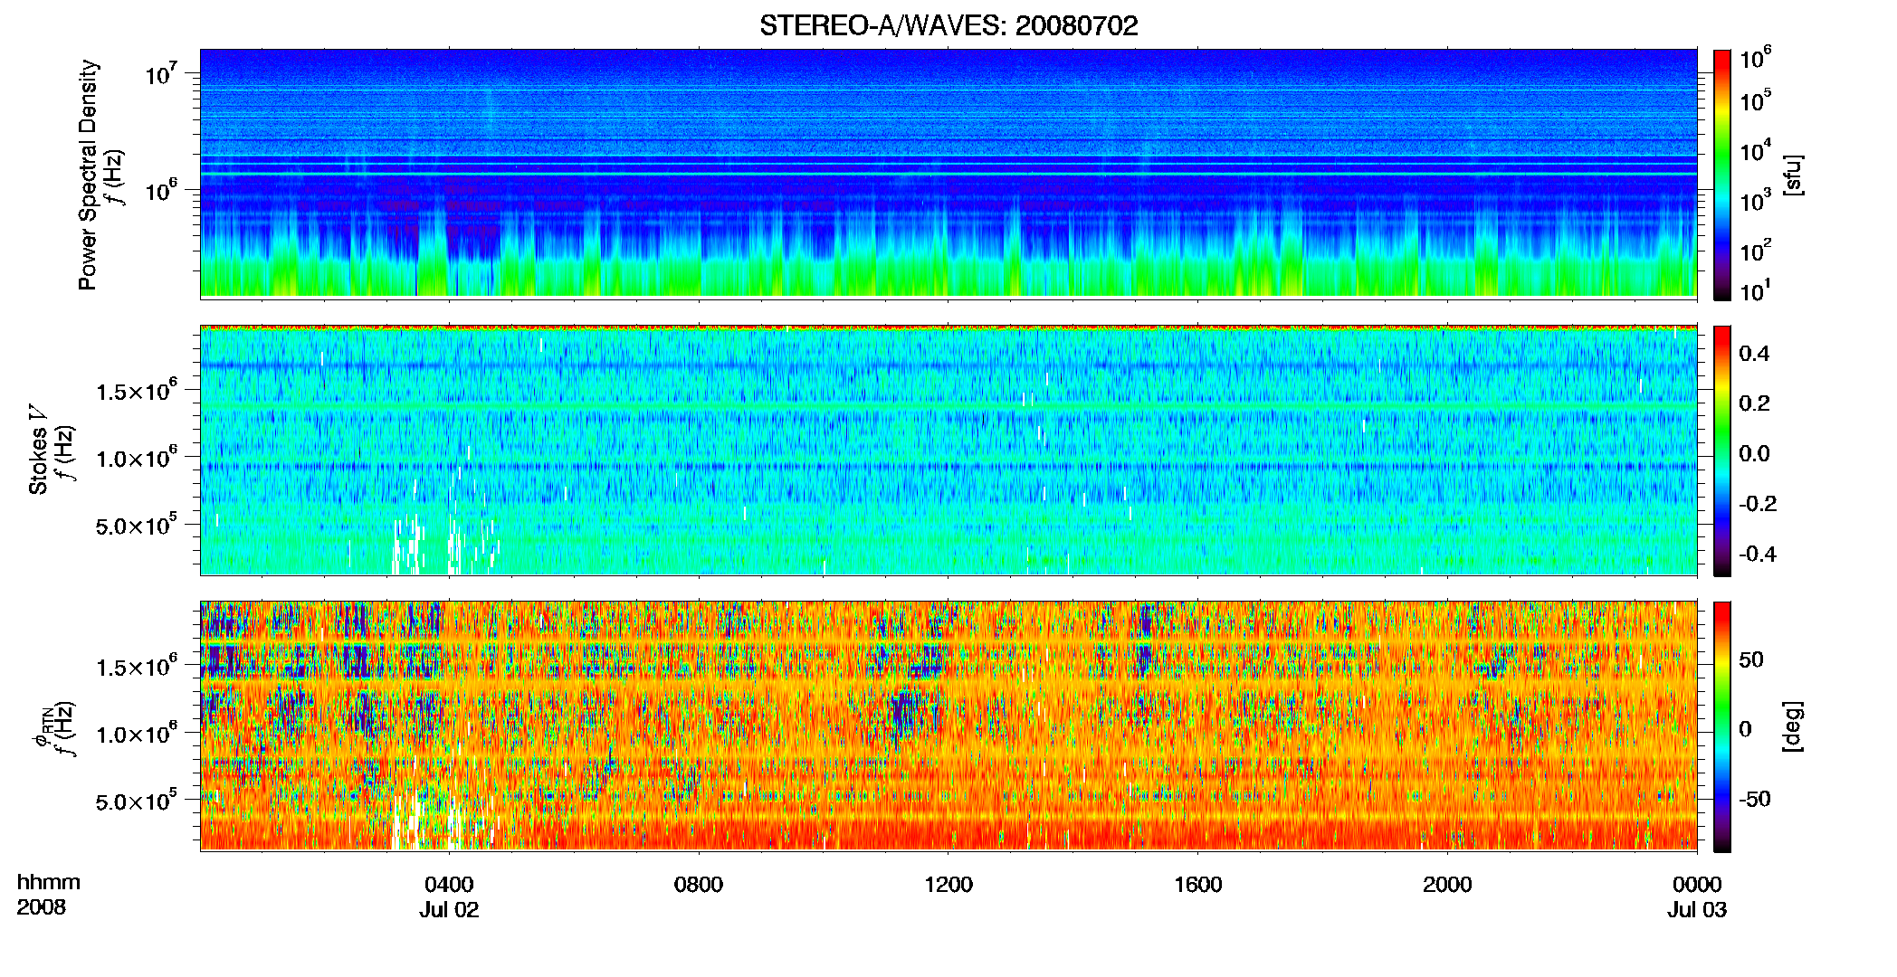Click the 10^7 frequency tick in top panel

pos(159,74)
